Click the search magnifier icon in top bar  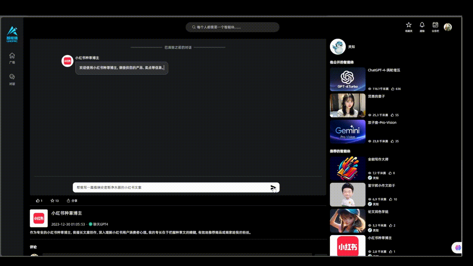tap(194, 27)
